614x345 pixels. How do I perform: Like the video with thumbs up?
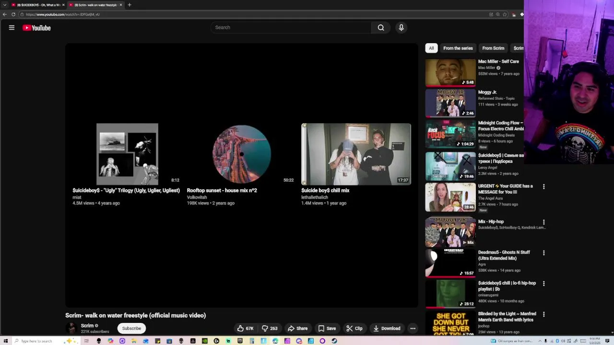[x=245, y=328]
